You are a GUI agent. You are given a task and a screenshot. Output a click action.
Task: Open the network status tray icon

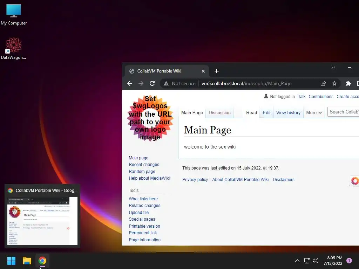point(307,261)
